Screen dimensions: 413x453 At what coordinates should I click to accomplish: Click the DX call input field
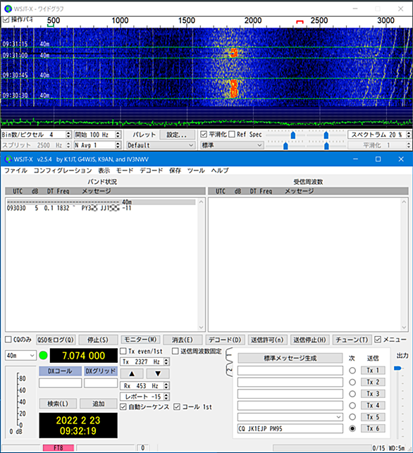pyautogui.click(x=61, y=383)
